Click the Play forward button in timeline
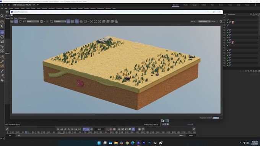The image size is (260, 146). (69, 129)
